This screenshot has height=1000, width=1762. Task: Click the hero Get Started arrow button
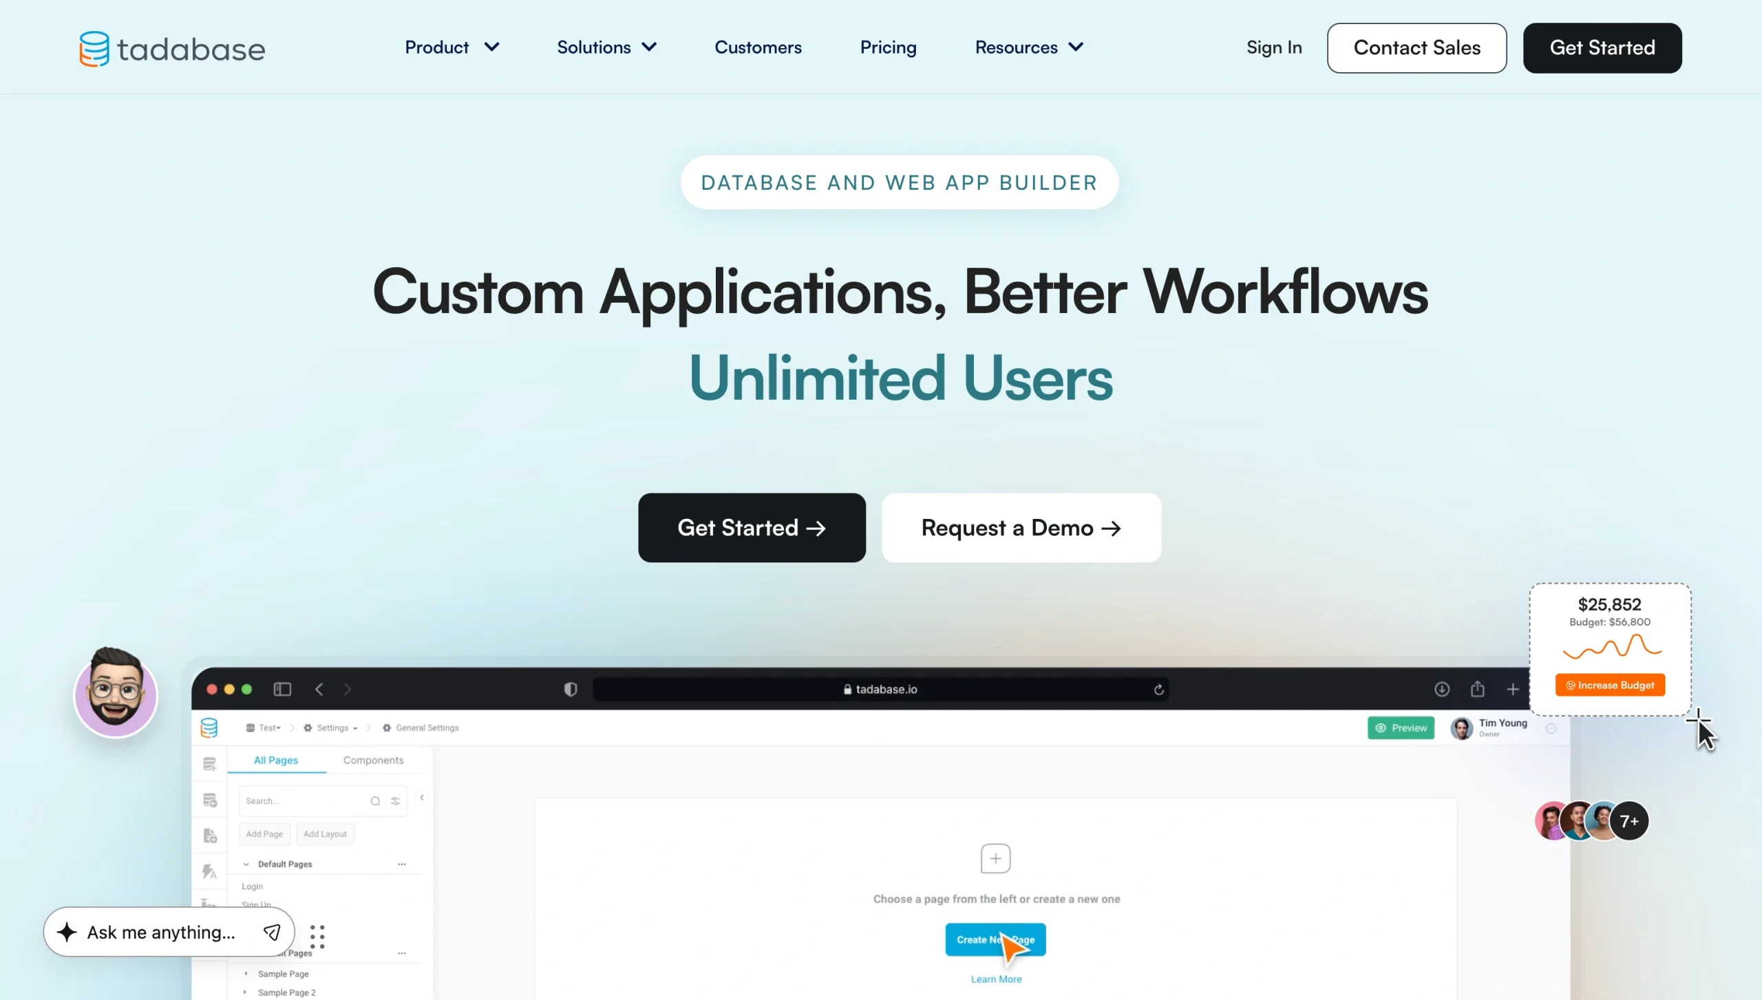(752, 528)
